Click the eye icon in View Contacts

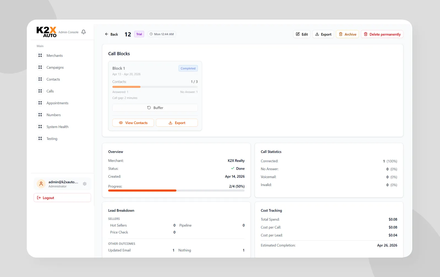[121, 123]
